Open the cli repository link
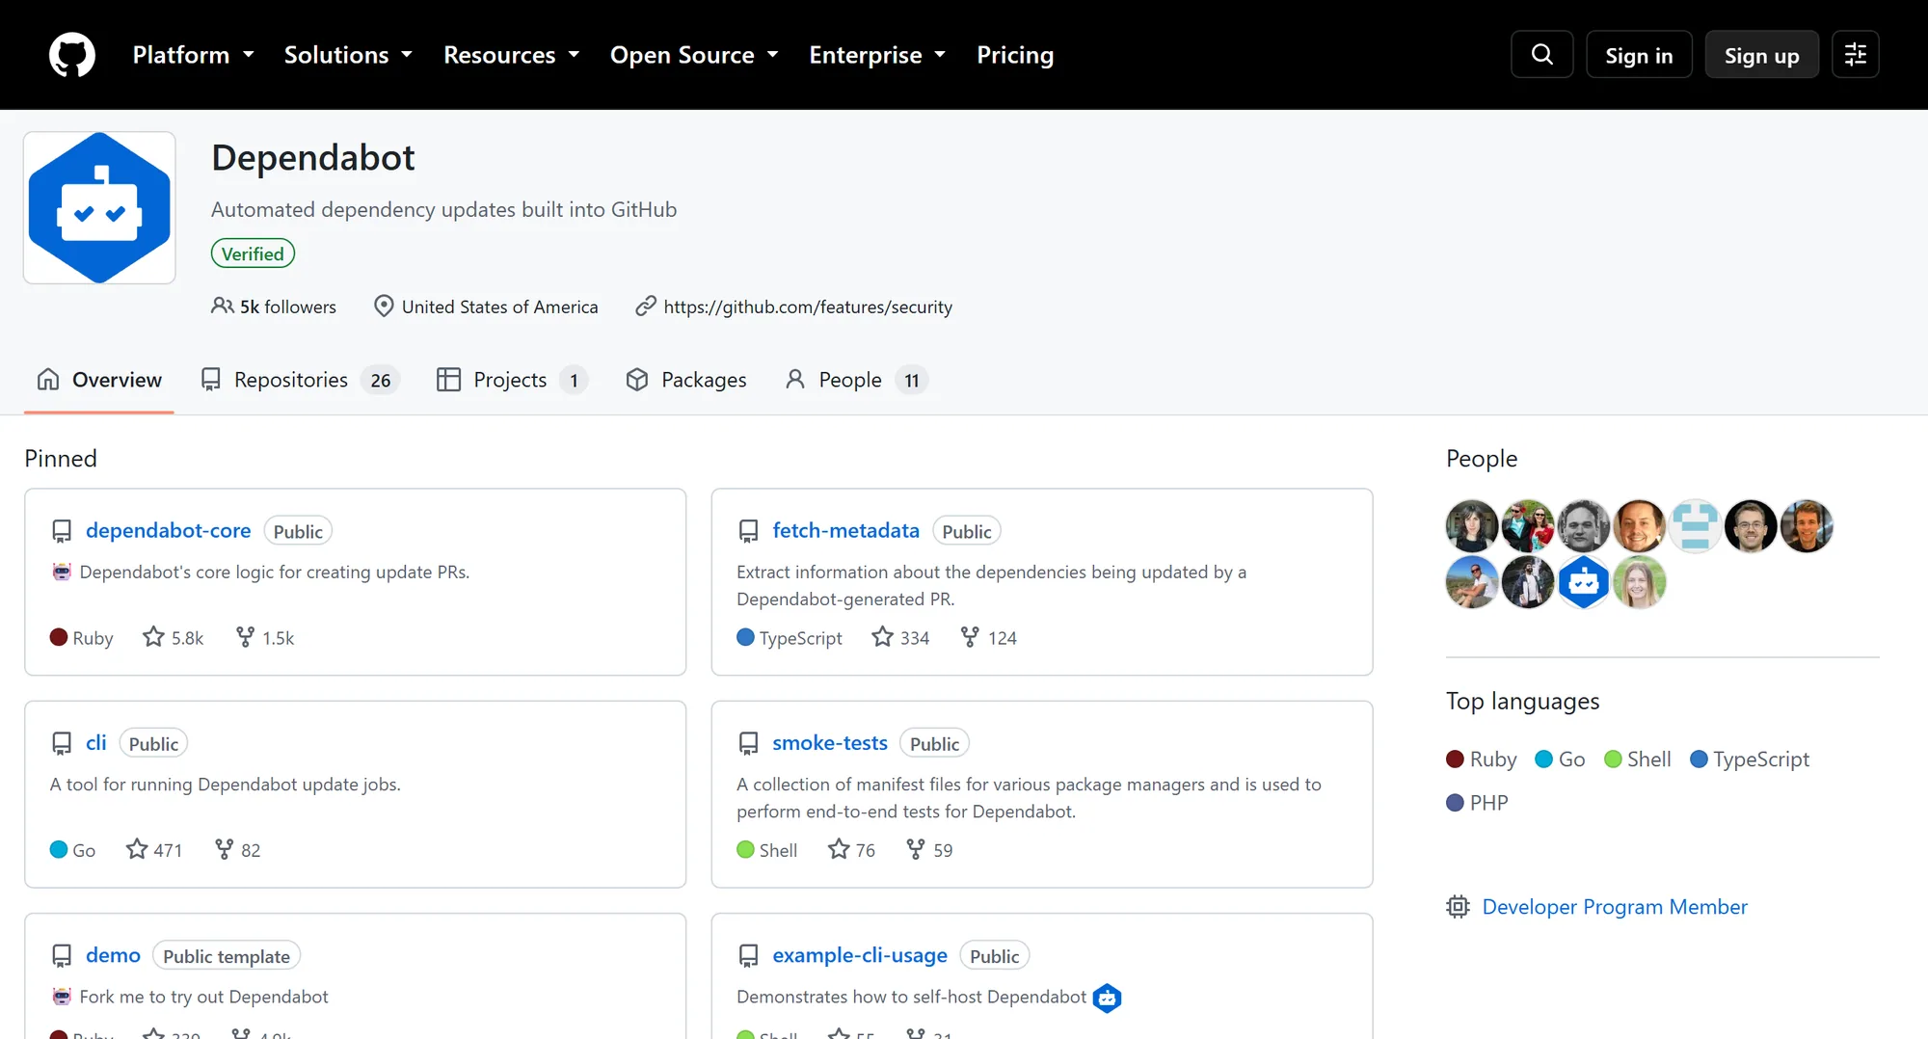Image resolution: width=1928 pixels, height=1039 pixels. [95, 742]
